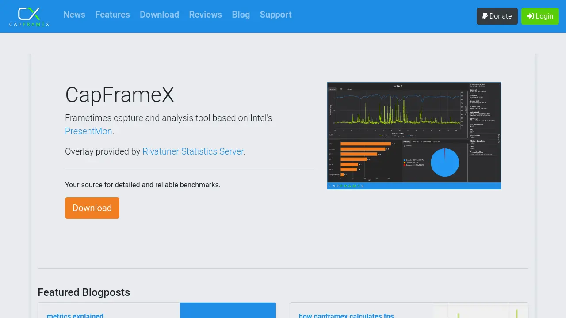Screen dimensions: 566x318
Task: Open the 'metrics explained' blogpost
Action: pyautogui.click(x=75, y=315)
